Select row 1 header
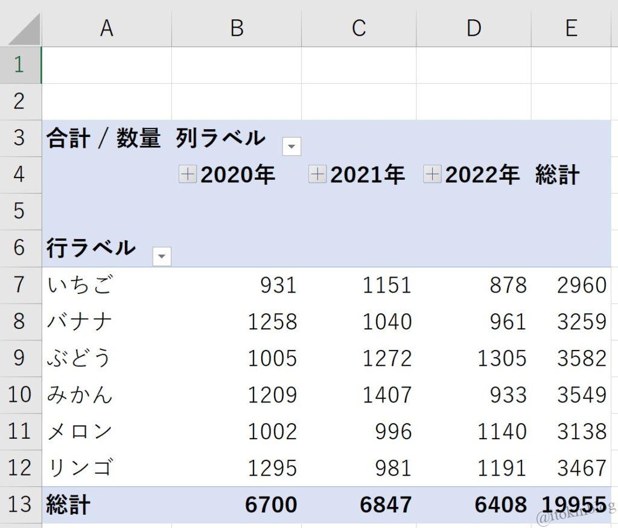 [20, 65]
